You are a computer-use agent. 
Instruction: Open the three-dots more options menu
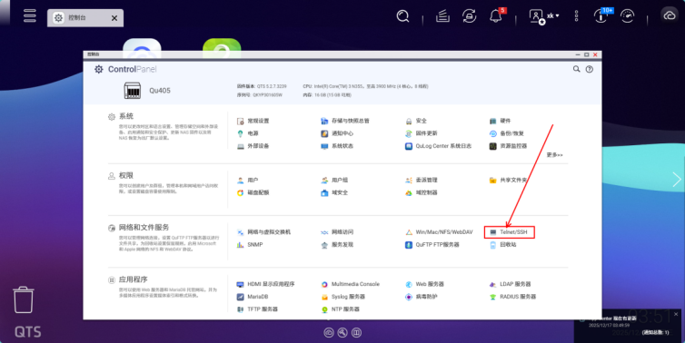tap(576, 16)
